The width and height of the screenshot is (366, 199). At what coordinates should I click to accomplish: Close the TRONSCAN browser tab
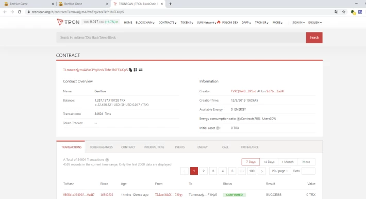161,4
